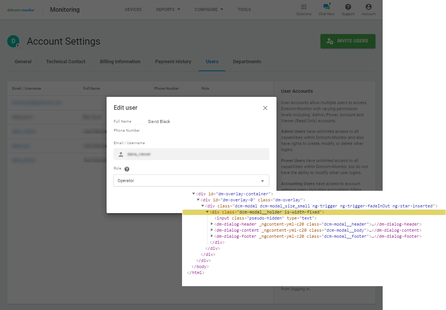The image size is (446, 310).
Task: Collapse the dcm-modal__holder div node
Action: 207,212
